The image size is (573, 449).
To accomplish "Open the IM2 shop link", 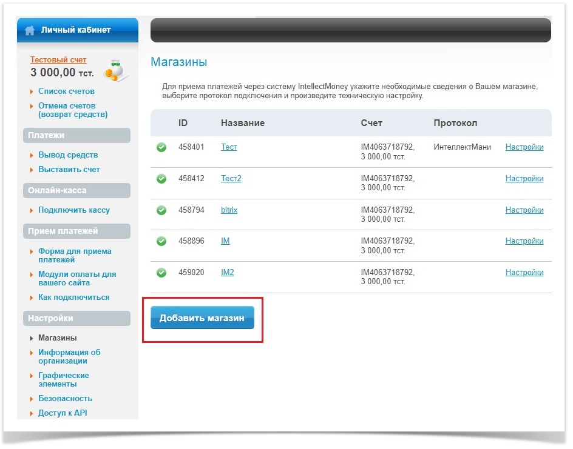I will (x=227, y=273).
